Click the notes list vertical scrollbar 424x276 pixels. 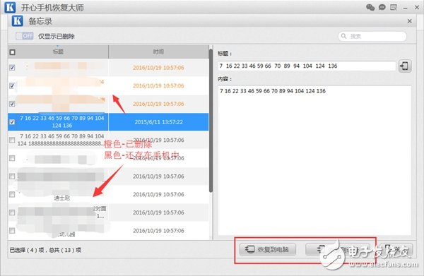coord(211,121)
